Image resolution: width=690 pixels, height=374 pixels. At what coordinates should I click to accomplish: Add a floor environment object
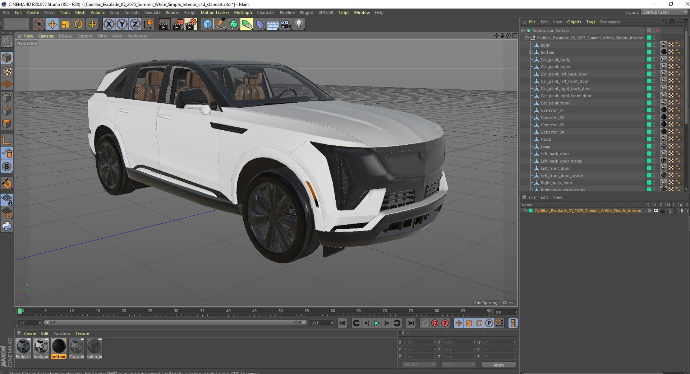tap(273, 24)
